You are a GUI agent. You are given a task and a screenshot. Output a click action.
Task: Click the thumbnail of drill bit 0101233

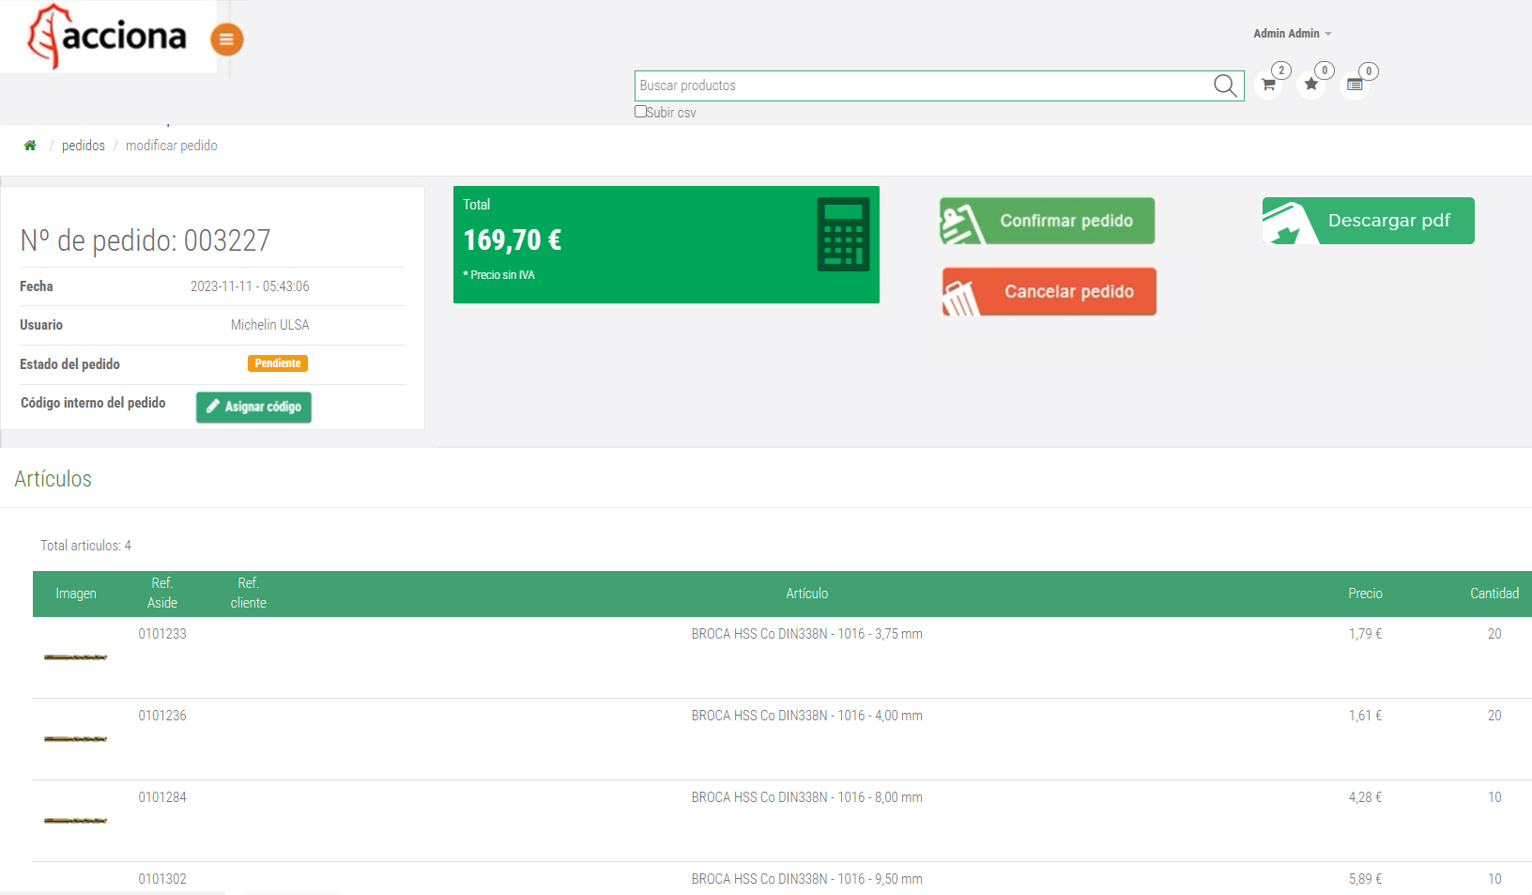pyautogui.click(x=76, y=657)
